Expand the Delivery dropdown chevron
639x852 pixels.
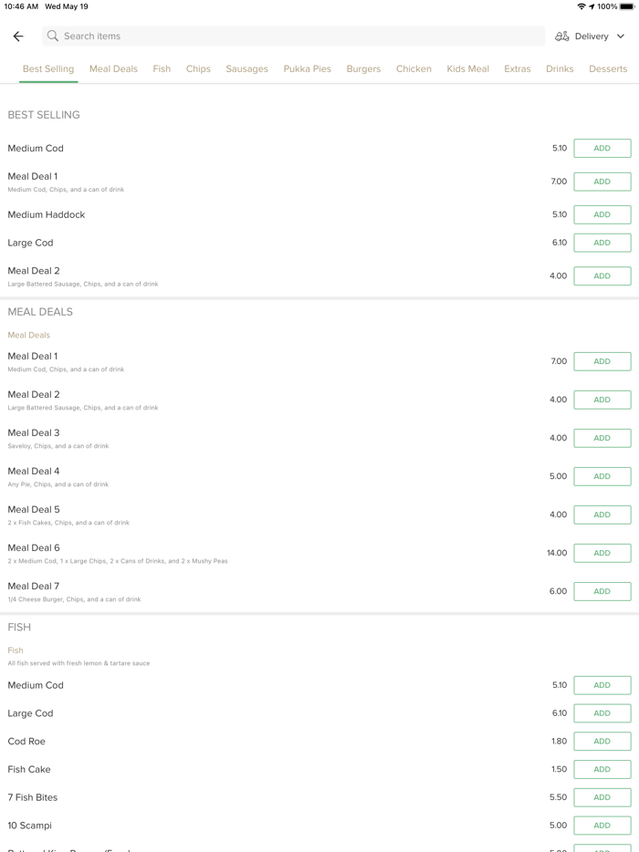(x=621, y=36)
